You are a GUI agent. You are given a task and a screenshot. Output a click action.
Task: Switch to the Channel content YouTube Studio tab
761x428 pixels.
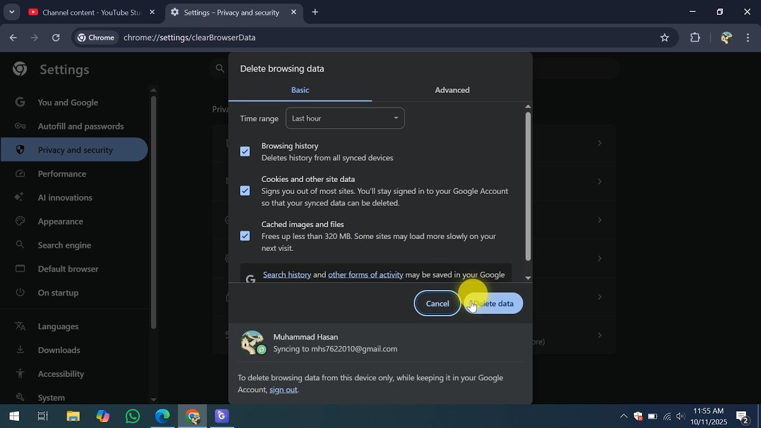(x=92, y=12)
